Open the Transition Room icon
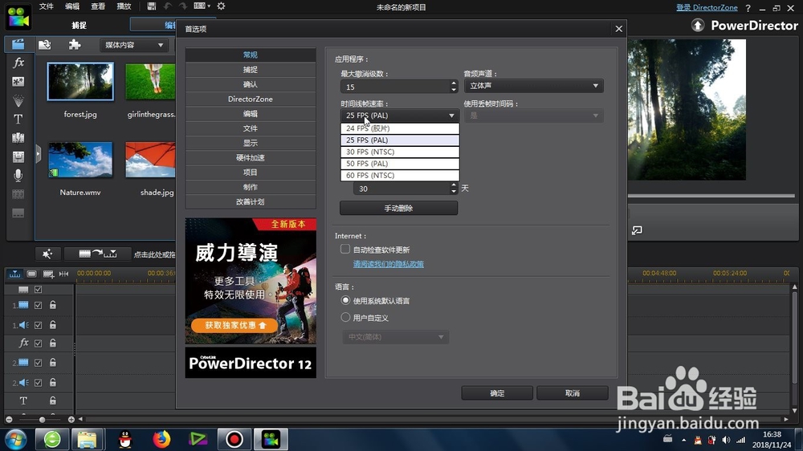Screen dimensions: 803x451 [x=18, y=138]
